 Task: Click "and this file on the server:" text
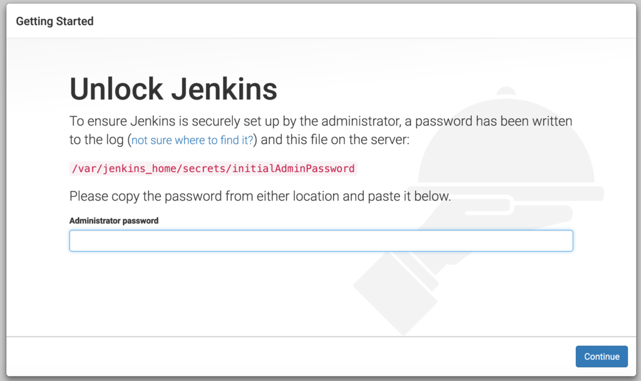click(335, 140)
